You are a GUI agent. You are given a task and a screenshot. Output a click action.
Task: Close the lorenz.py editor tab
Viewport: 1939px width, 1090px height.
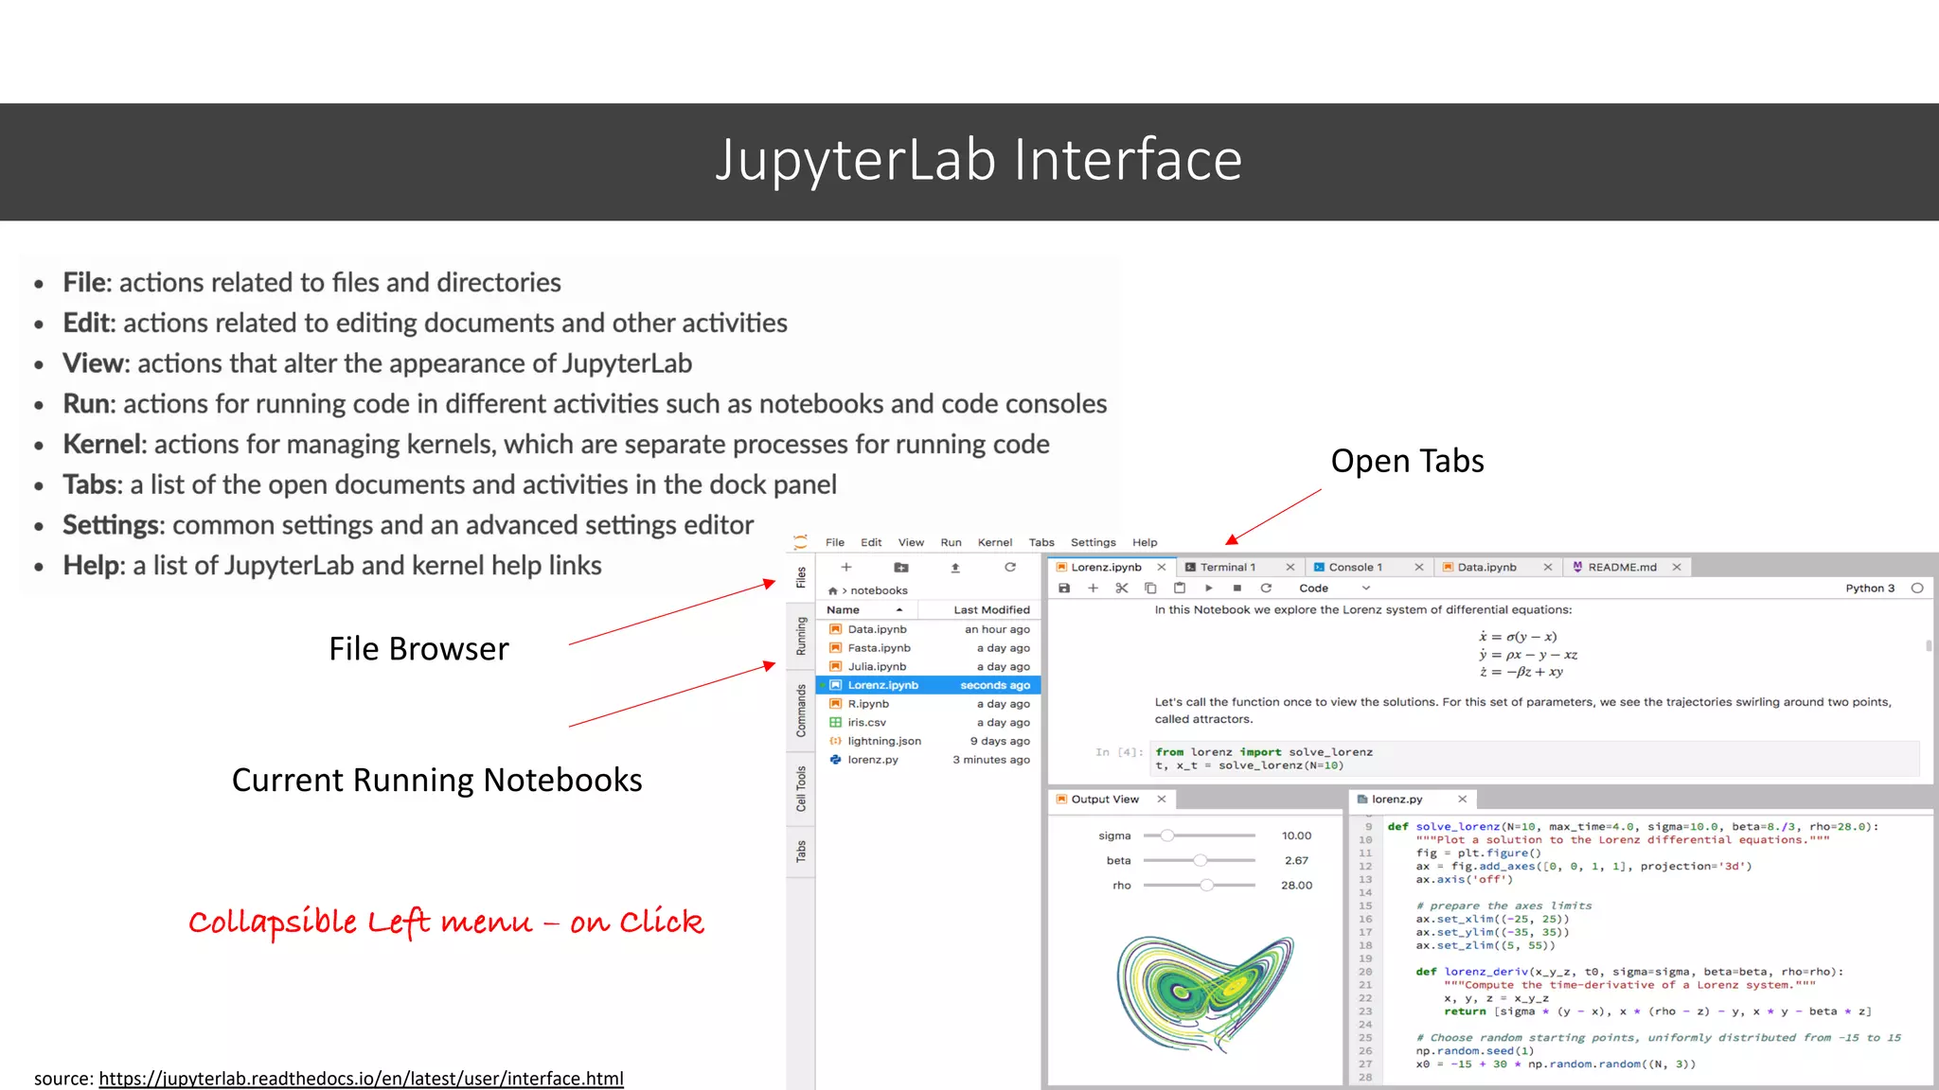(x=1463, y=800)
